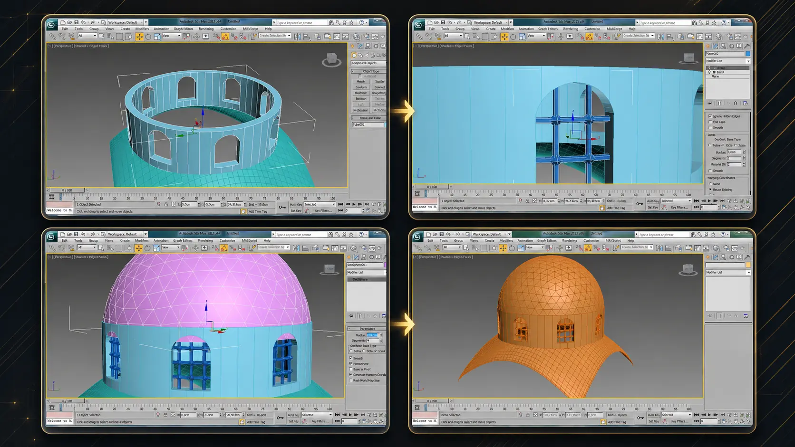The width and height of the screenshot is (795, 447).
Task: Toggle the Ignore Hidden Edges checkbox
Action: click(x=710, y=116)
